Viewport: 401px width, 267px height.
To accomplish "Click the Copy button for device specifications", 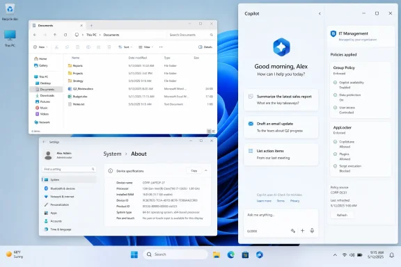I will [x=194, y=170].
